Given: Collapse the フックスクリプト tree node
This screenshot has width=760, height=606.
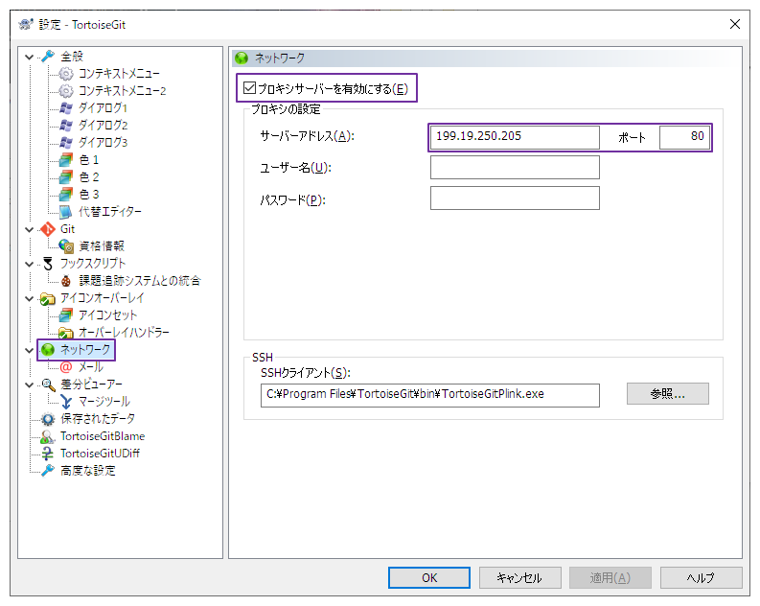Looking at the screenshot, I should [29, 265].
